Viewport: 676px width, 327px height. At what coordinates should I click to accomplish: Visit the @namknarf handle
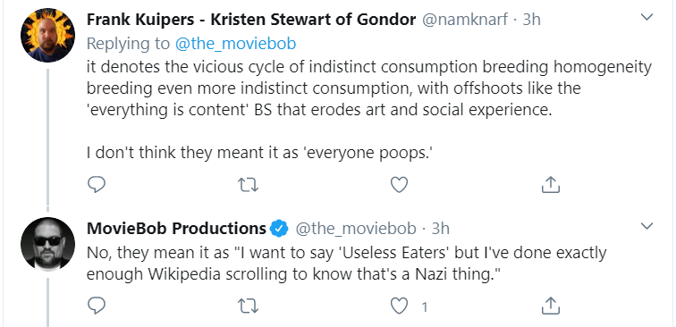[464, 20]
